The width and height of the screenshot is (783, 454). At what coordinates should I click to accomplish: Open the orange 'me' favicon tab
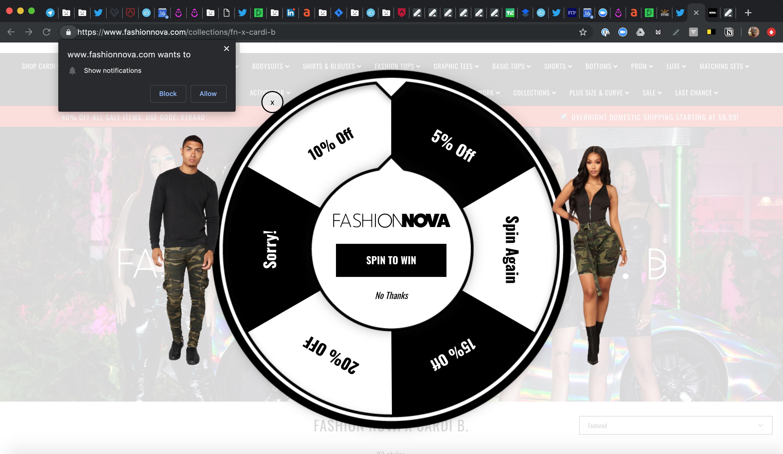(664, 13)
